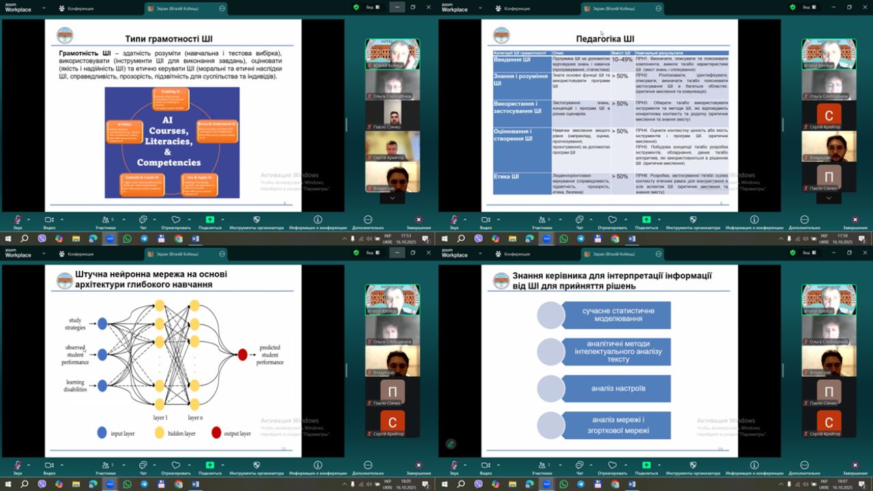Toggle Звук microphone mute in the top-left window
873x491 pixels.
(x=18, y=221)
